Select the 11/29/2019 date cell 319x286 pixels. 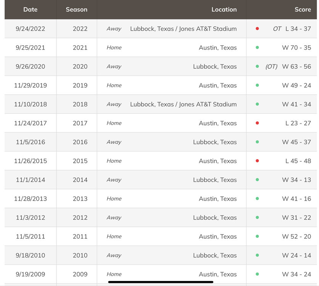point(31,85)
